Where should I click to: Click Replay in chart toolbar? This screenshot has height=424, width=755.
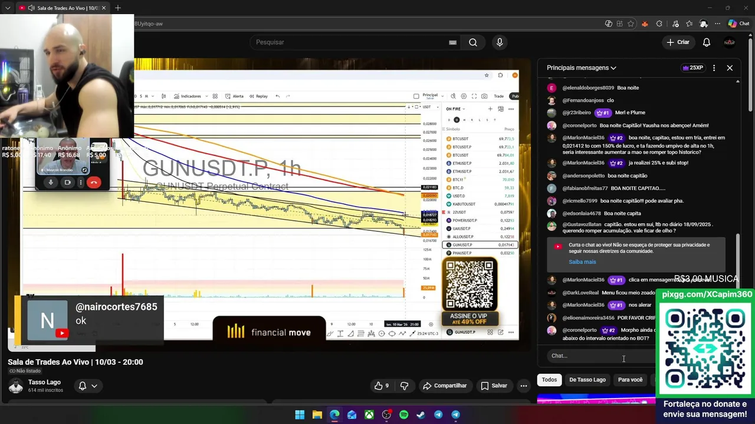pos(258,96)
